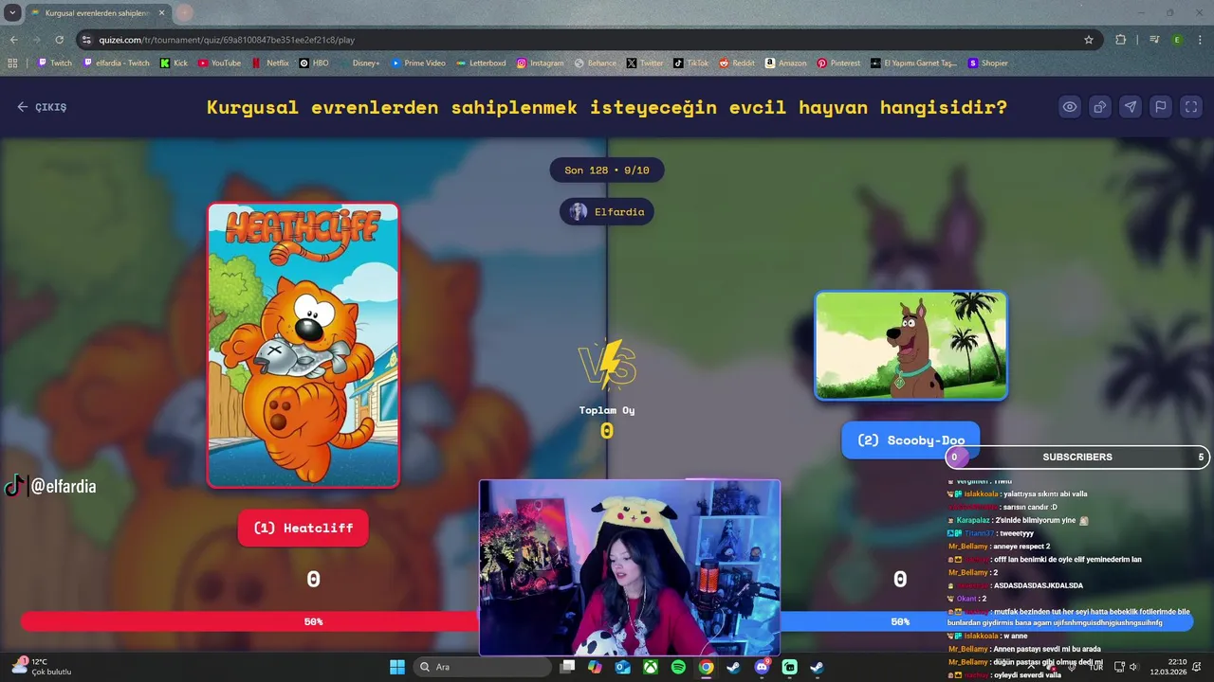The image size is (1214, 682).
Task: Open Spotify from the taskbar
Action: pyautogui.click(x=678, y=667)
